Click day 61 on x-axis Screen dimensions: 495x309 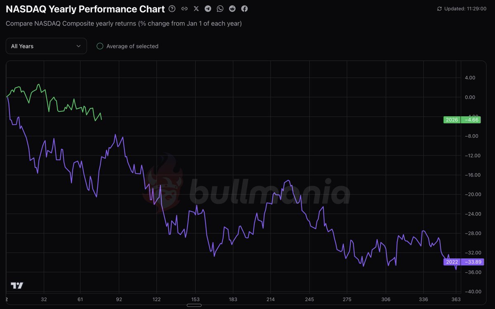[80, 299]
